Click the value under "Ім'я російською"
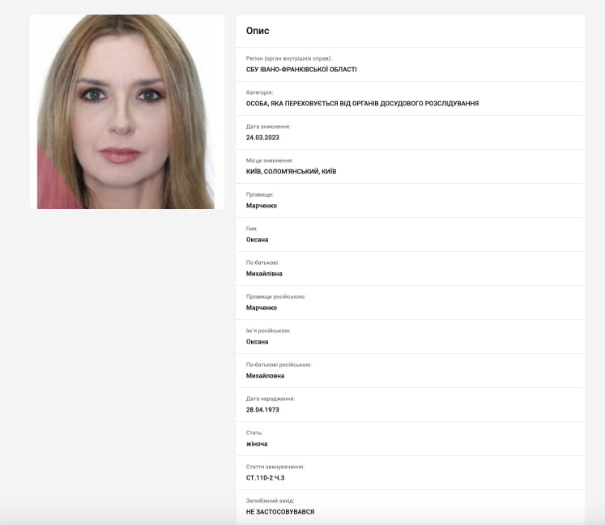 (x=258, y=342)
